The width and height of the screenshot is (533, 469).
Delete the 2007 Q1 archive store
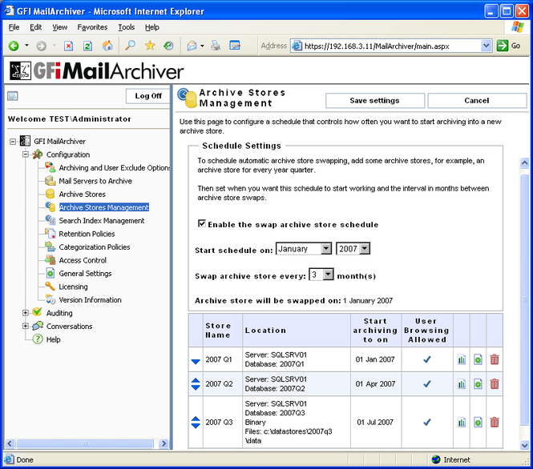[495, 359]
